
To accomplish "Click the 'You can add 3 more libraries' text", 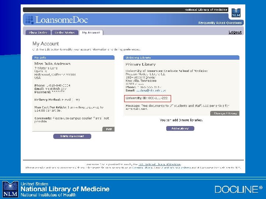I will pos(181,120).
